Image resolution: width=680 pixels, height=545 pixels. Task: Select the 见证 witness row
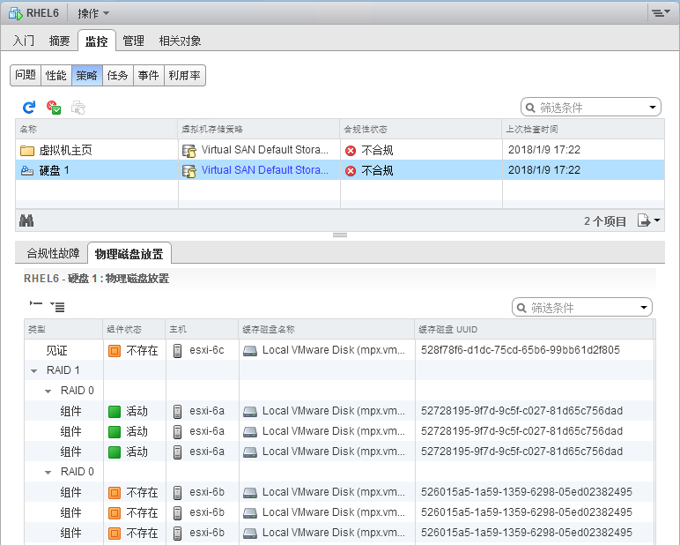(x=339, y=350)
